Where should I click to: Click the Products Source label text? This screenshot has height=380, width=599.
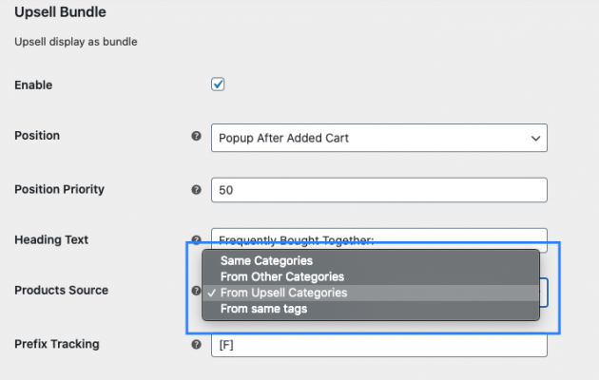tap(61, 290)
